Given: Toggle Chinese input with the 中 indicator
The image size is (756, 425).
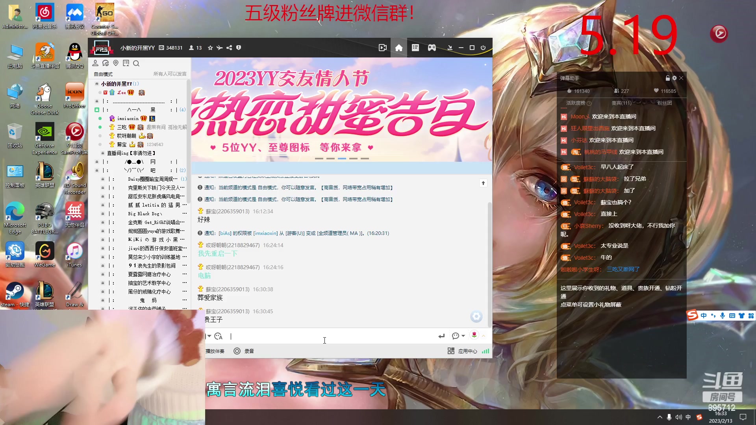Looking at the screenshot, I should (x=688, y=417).
